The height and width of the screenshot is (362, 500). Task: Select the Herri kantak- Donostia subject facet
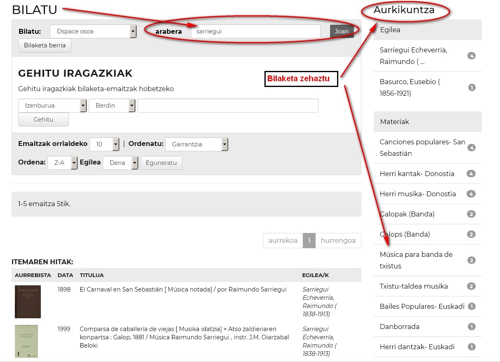pos(417,174)
